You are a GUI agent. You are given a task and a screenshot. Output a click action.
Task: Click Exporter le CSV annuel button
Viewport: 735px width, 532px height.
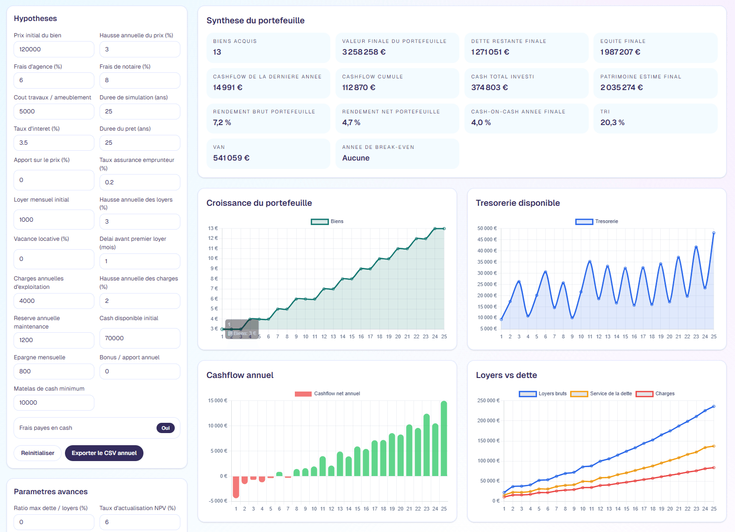coord(104,453)
